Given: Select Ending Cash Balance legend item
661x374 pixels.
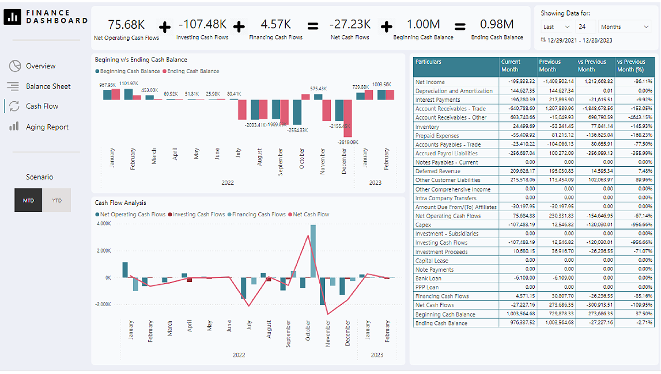Looking at the screenshot, I should (x=193, y=71).
